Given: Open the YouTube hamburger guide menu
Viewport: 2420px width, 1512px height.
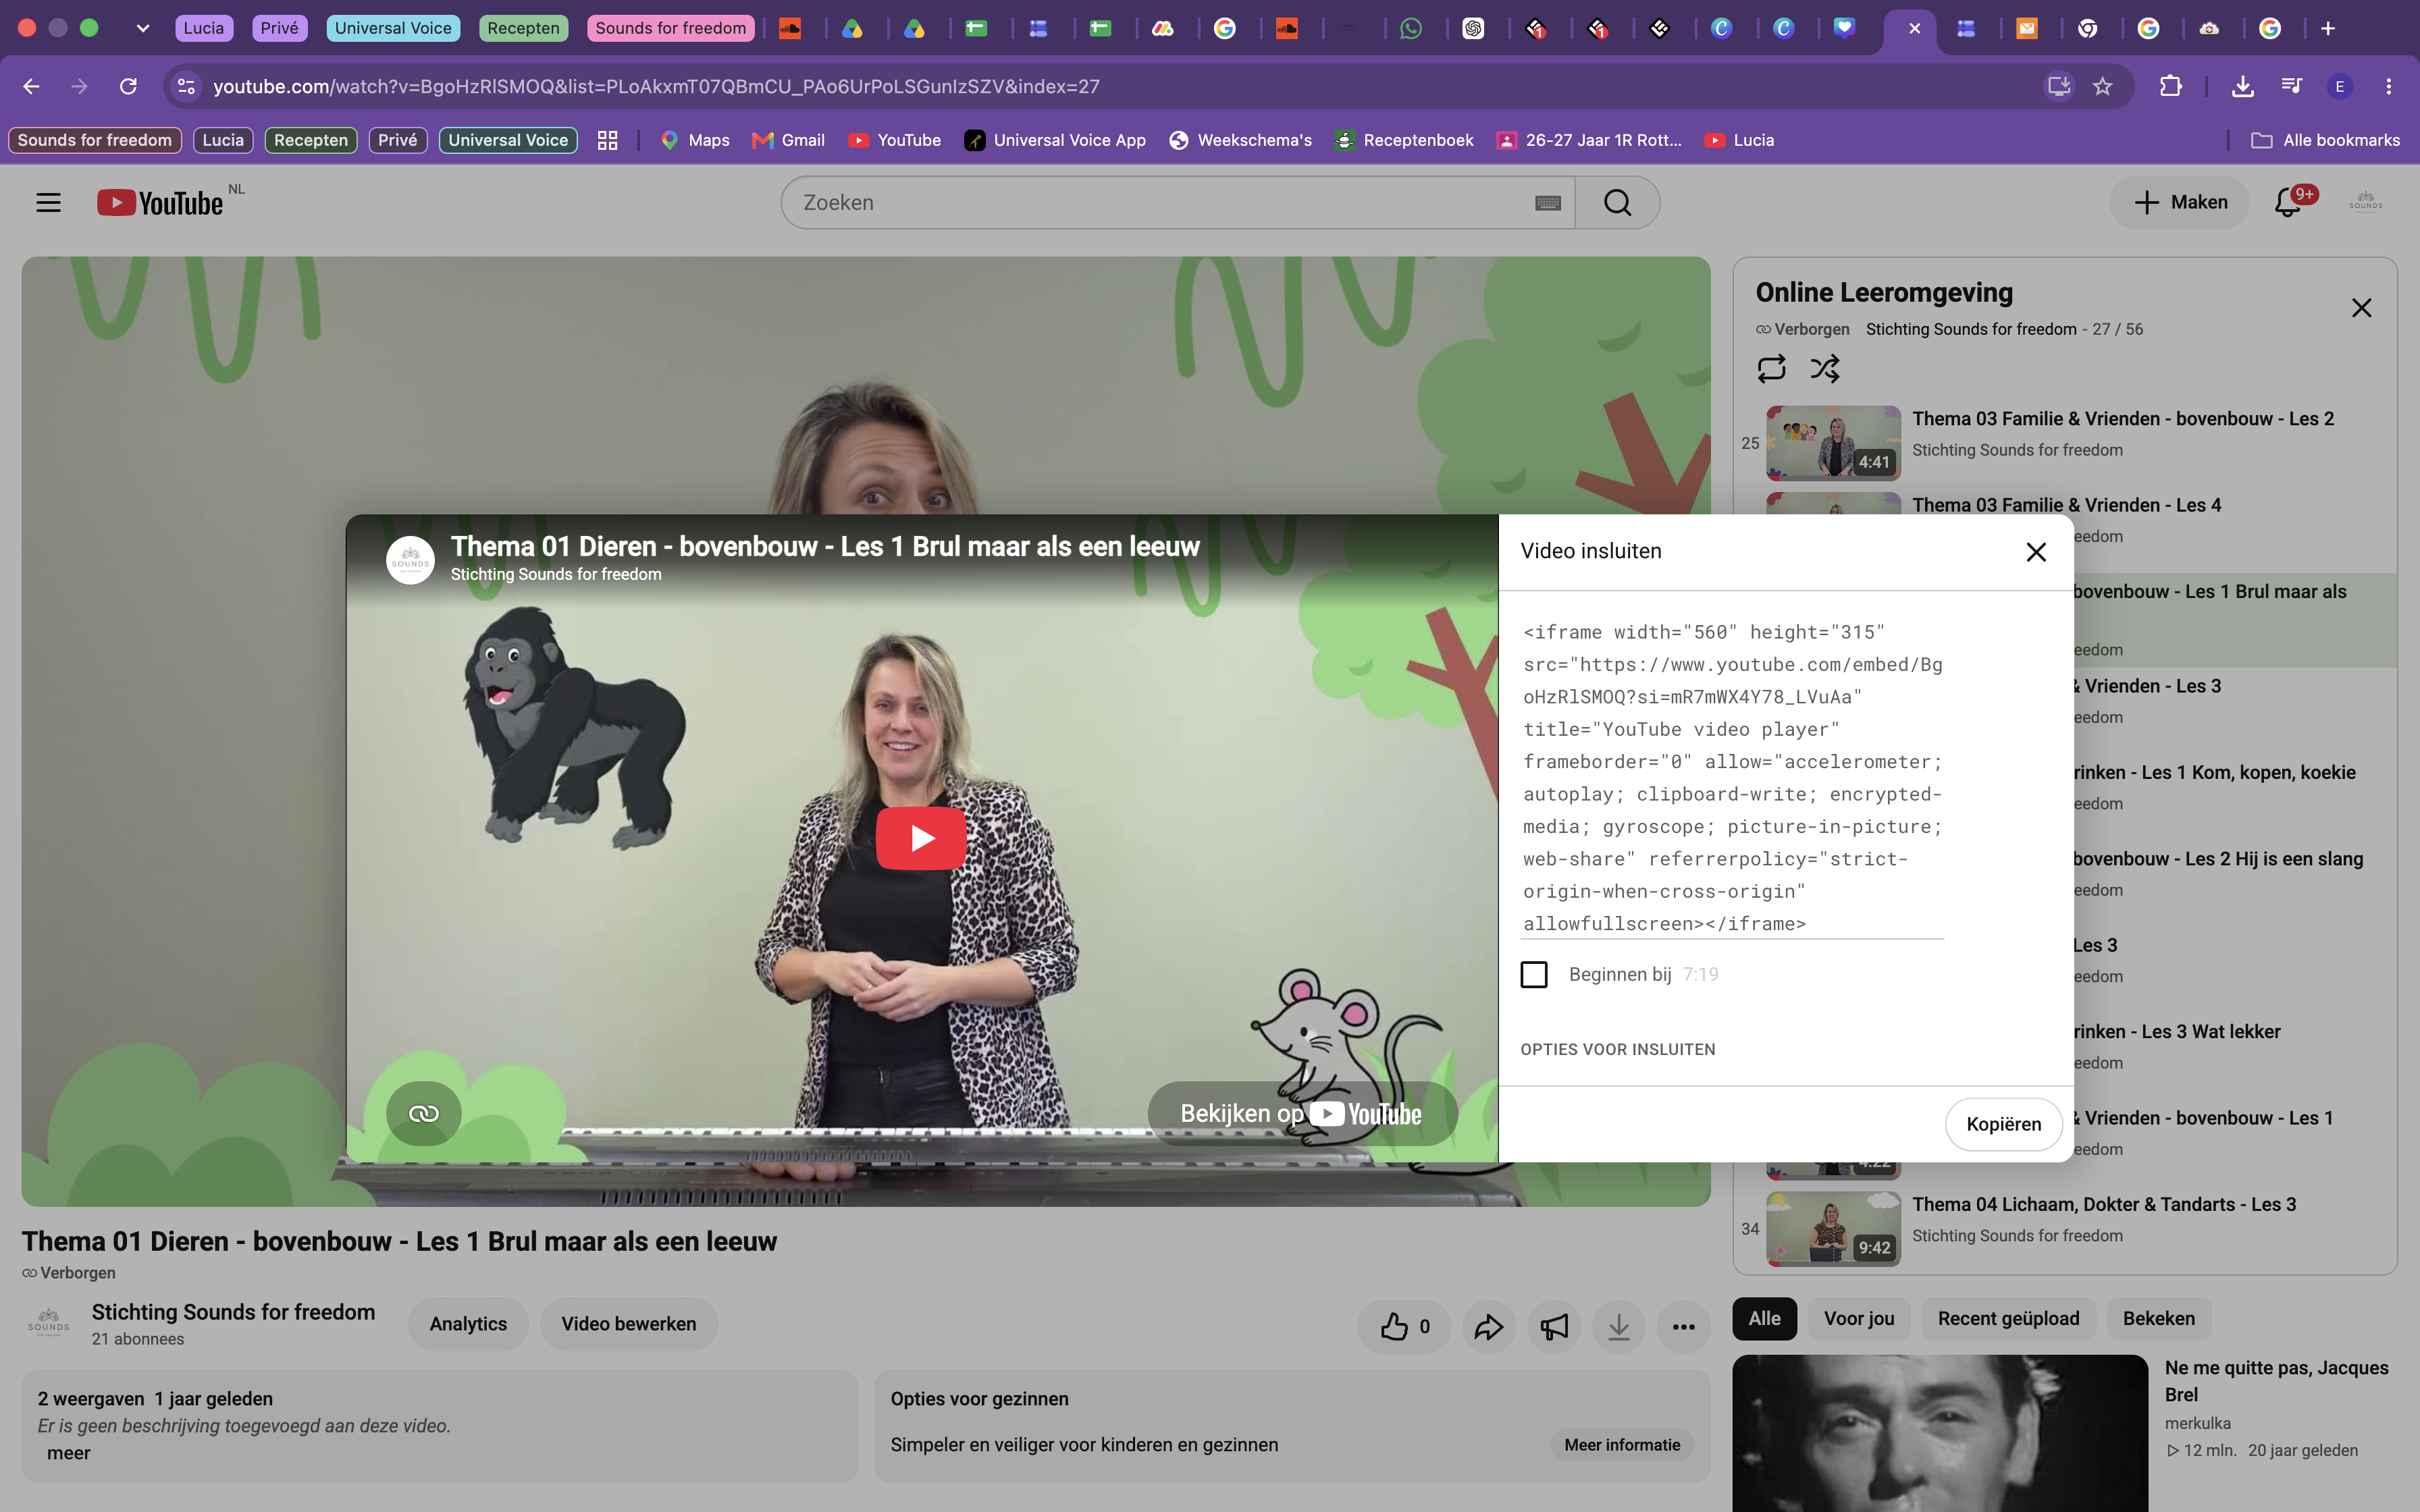Looking at the screenshot, I should coord(48,203).
